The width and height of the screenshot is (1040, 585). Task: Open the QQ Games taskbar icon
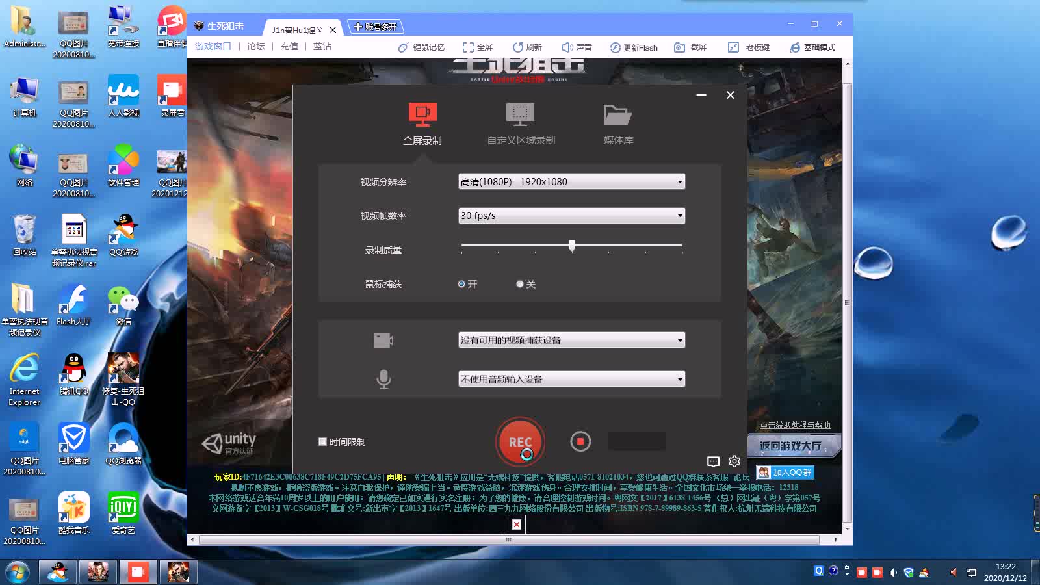[58, 572]
